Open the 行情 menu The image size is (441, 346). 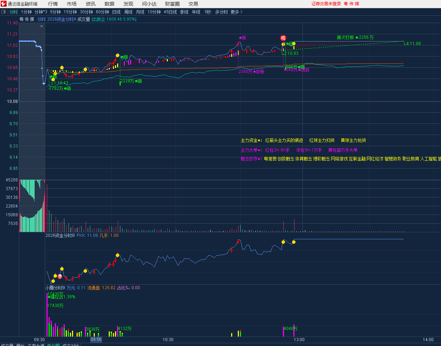pos(53,4)
